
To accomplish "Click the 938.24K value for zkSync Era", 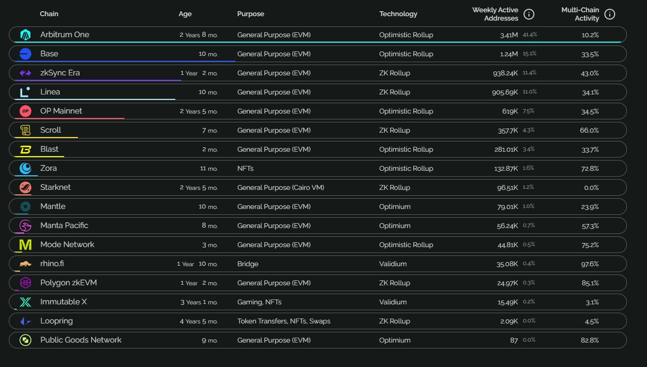I will [505, 73].
